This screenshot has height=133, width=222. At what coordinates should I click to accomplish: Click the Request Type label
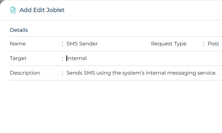(169, 44)
